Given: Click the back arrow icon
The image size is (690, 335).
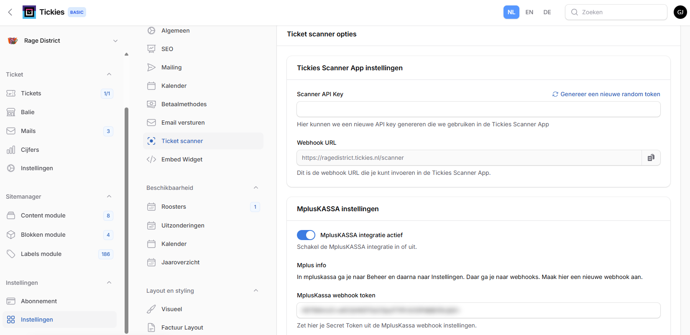Looking at the screenshot, I should (10, 12).
